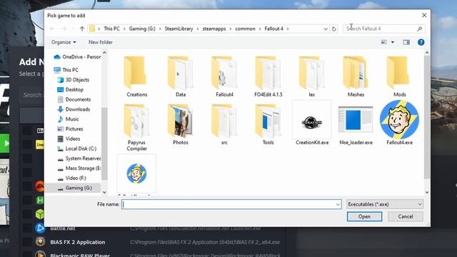The width and height of the screenshot is (457, 257).
Task: Select Downloads in navigation pane
Action: [74, 109]
